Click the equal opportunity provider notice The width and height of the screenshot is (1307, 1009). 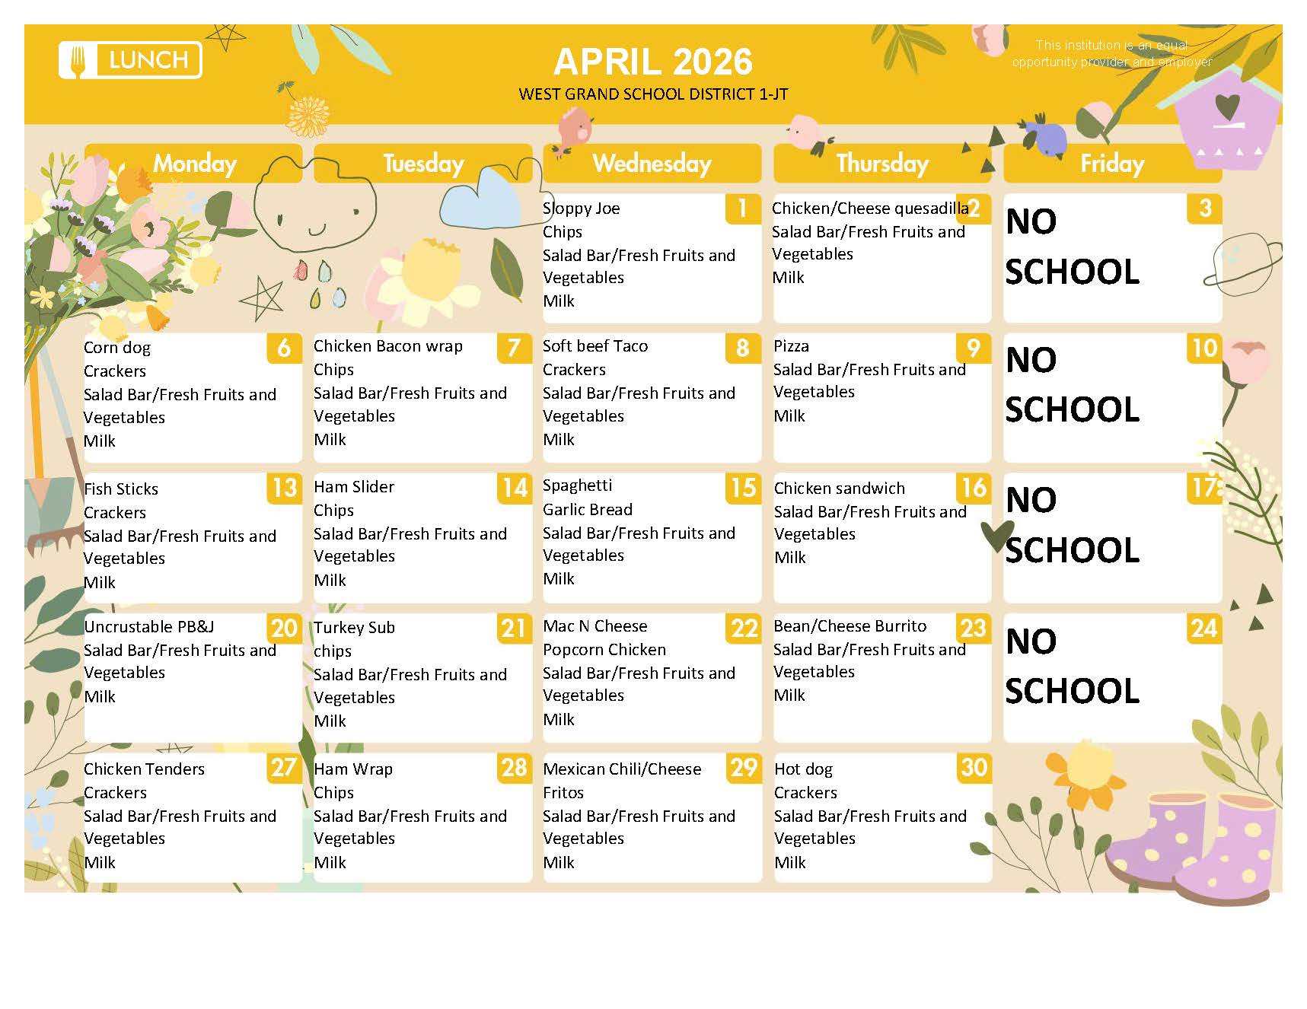point(1111,53)
